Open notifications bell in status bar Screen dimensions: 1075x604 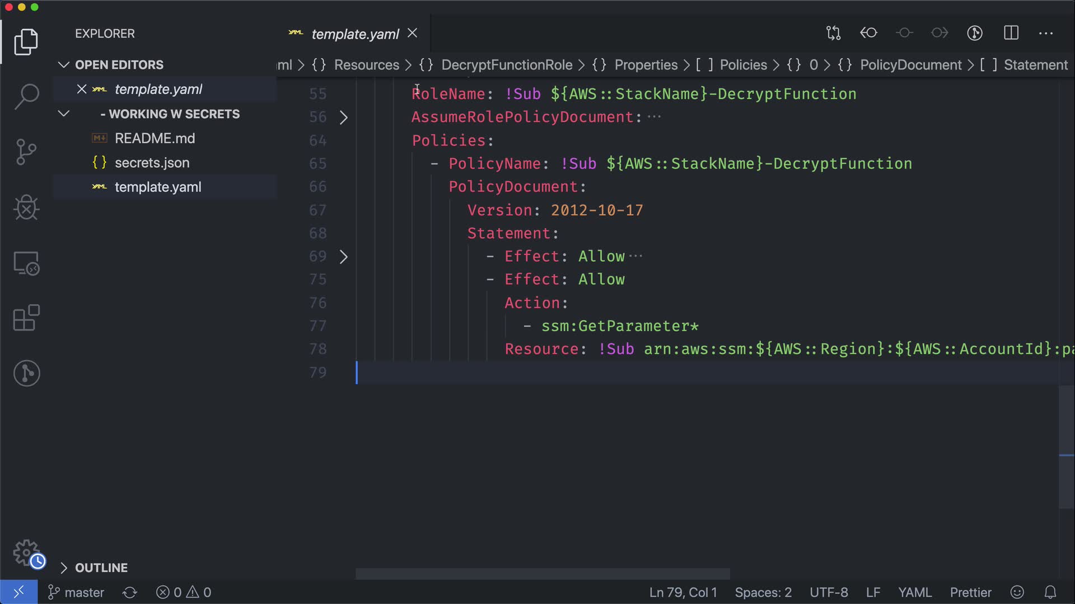click(1050, 592)
